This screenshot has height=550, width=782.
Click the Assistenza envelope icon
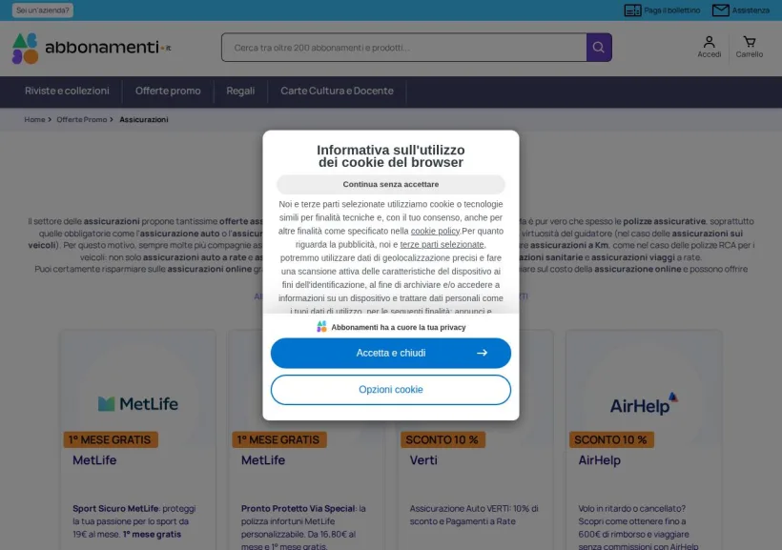[x=720, y=10]
